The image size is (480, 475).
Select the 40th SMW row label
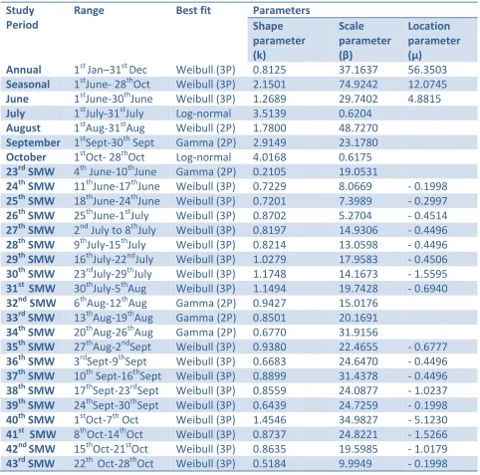(30, 419)
